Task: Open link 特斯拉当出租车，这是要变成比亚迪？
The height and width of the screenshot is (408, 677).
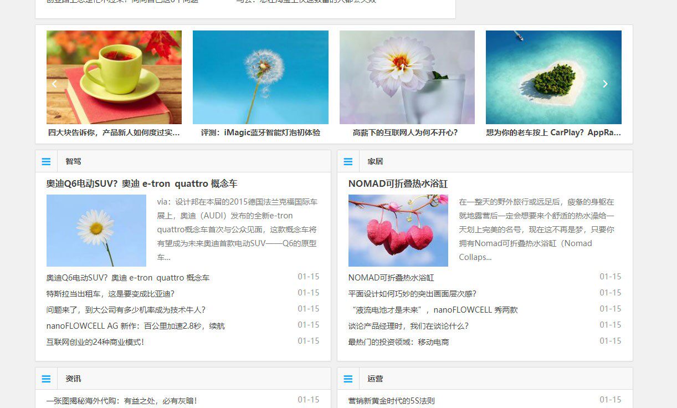Action: 111,293
